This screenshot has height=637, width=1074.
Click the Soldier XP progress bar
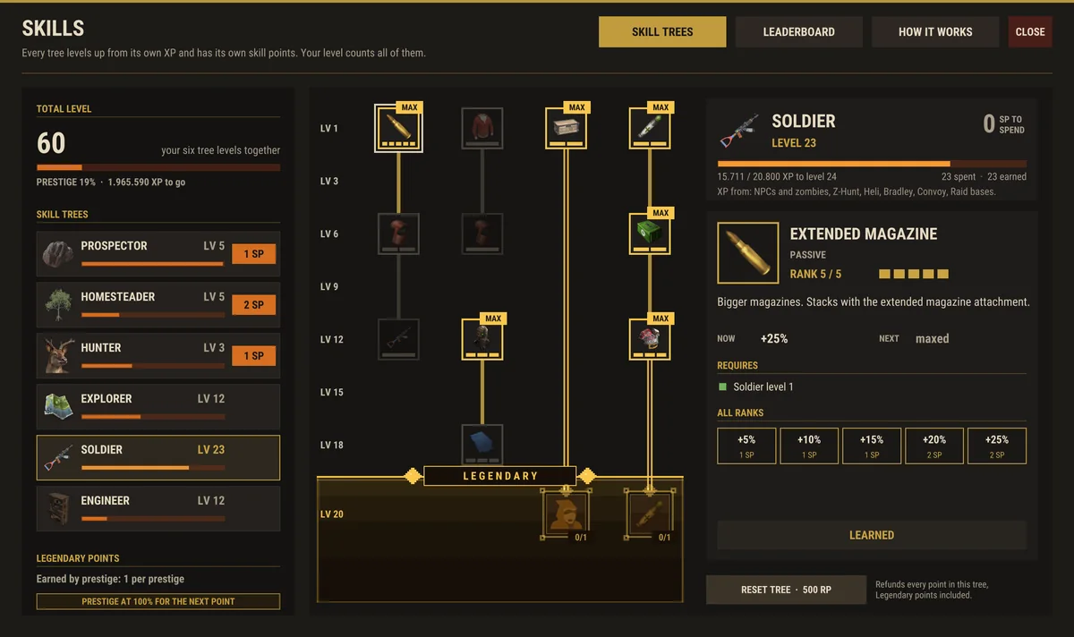872,164
